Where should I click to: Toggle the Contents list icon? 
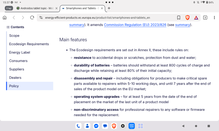click(x=8, y=27)
